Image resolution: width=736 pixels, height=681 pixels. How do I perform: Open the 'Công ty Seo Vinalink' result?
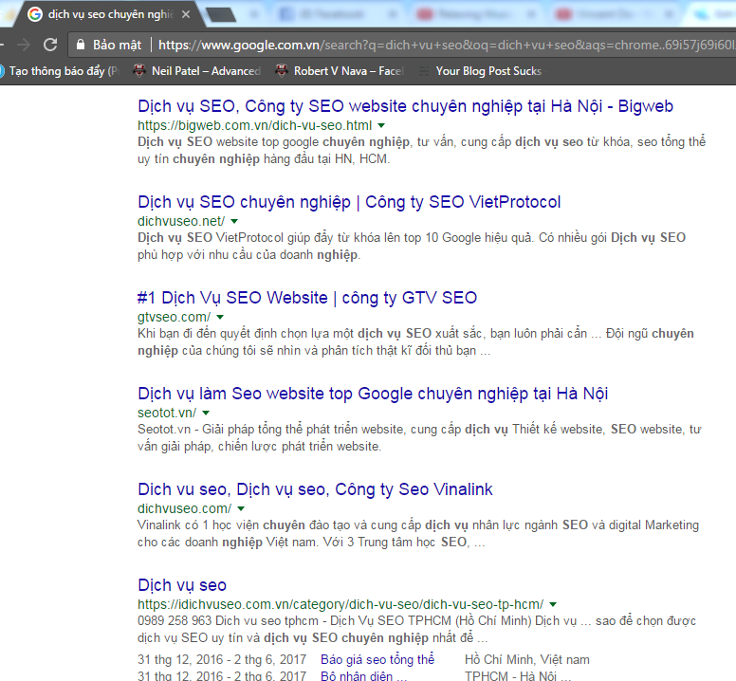point(315,489)
